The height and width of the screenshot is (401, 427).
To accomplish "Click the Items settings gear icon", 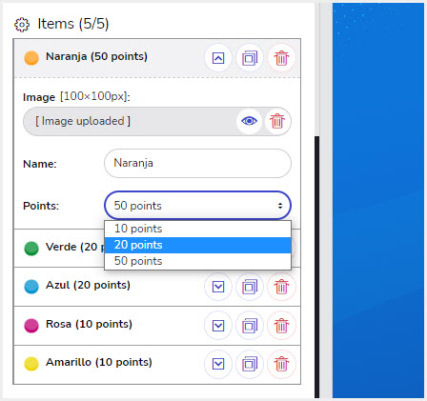I will tap(22, 25).
